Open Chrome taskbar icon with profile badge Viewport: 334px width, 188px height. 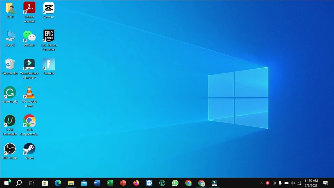pos(201,183)
